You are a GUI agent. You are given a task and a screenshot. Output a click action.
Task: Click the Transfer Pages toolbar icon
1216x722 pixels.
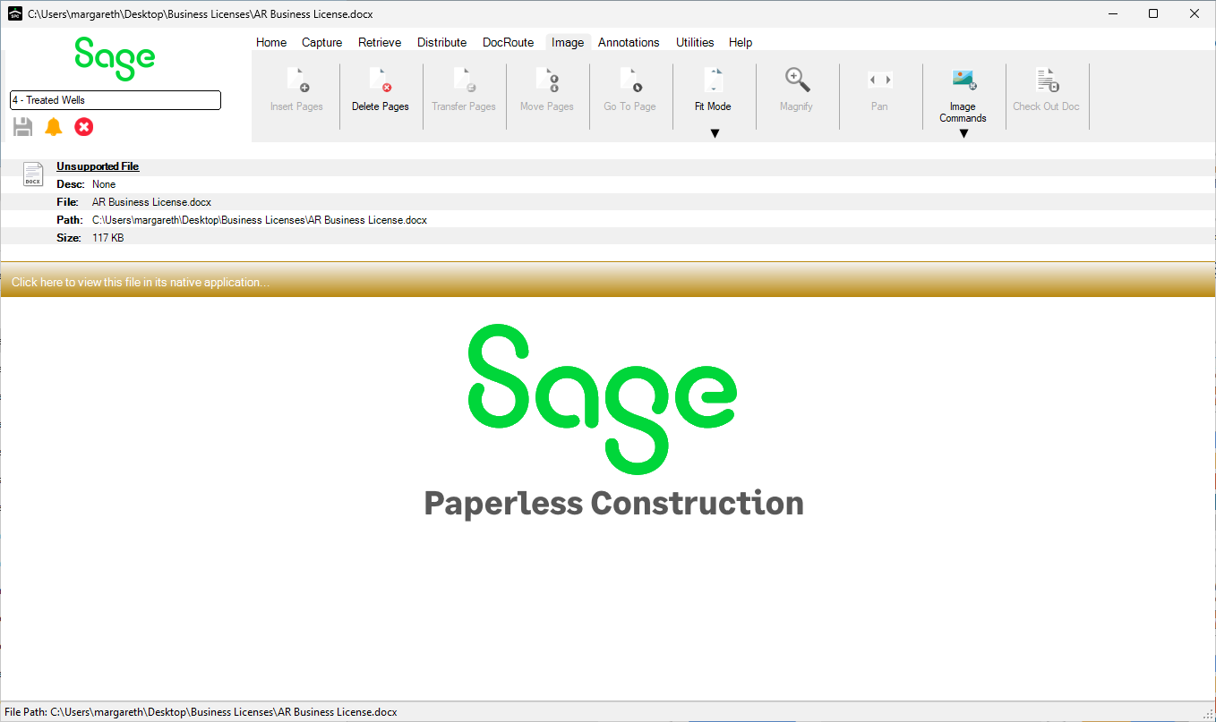coord(463,81)
